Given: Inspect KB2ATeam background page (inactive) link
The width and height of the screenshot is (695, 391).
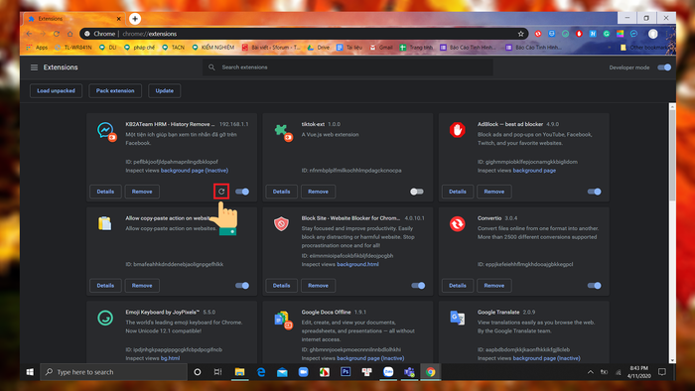Looking at the screenshot, I should click(x=195, y=170).
